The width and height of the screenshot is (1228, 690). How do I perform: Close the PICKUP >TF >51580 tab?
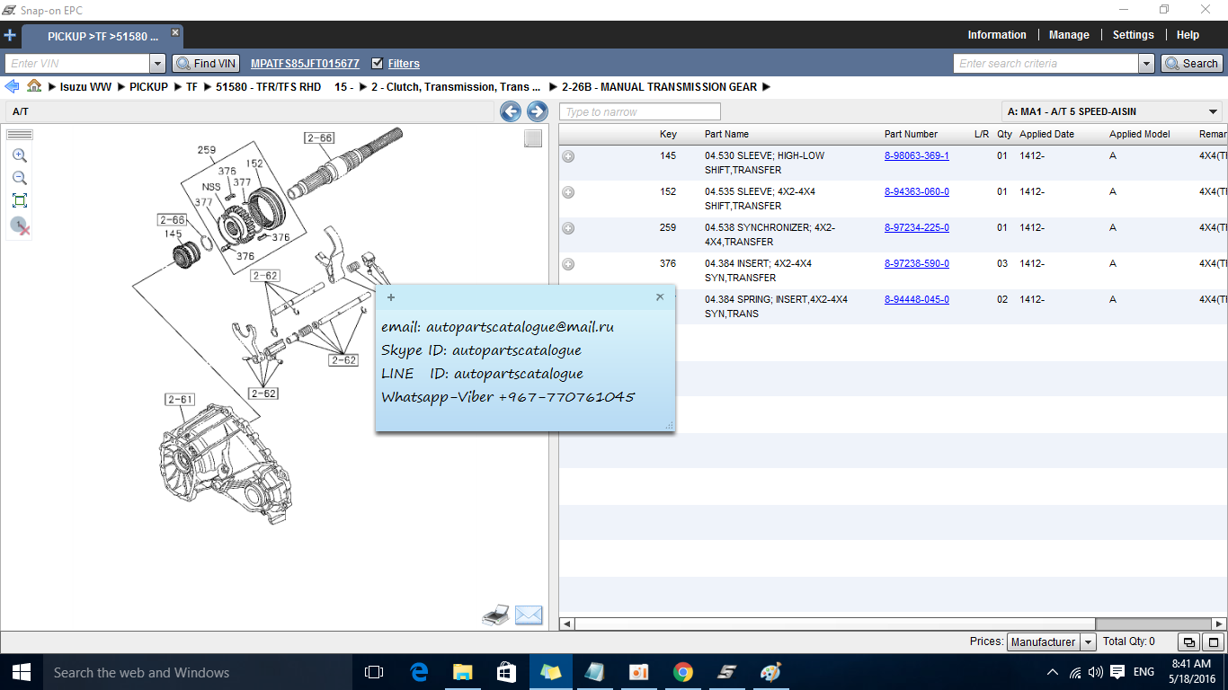pyautogui.click(x=175, y=33)
